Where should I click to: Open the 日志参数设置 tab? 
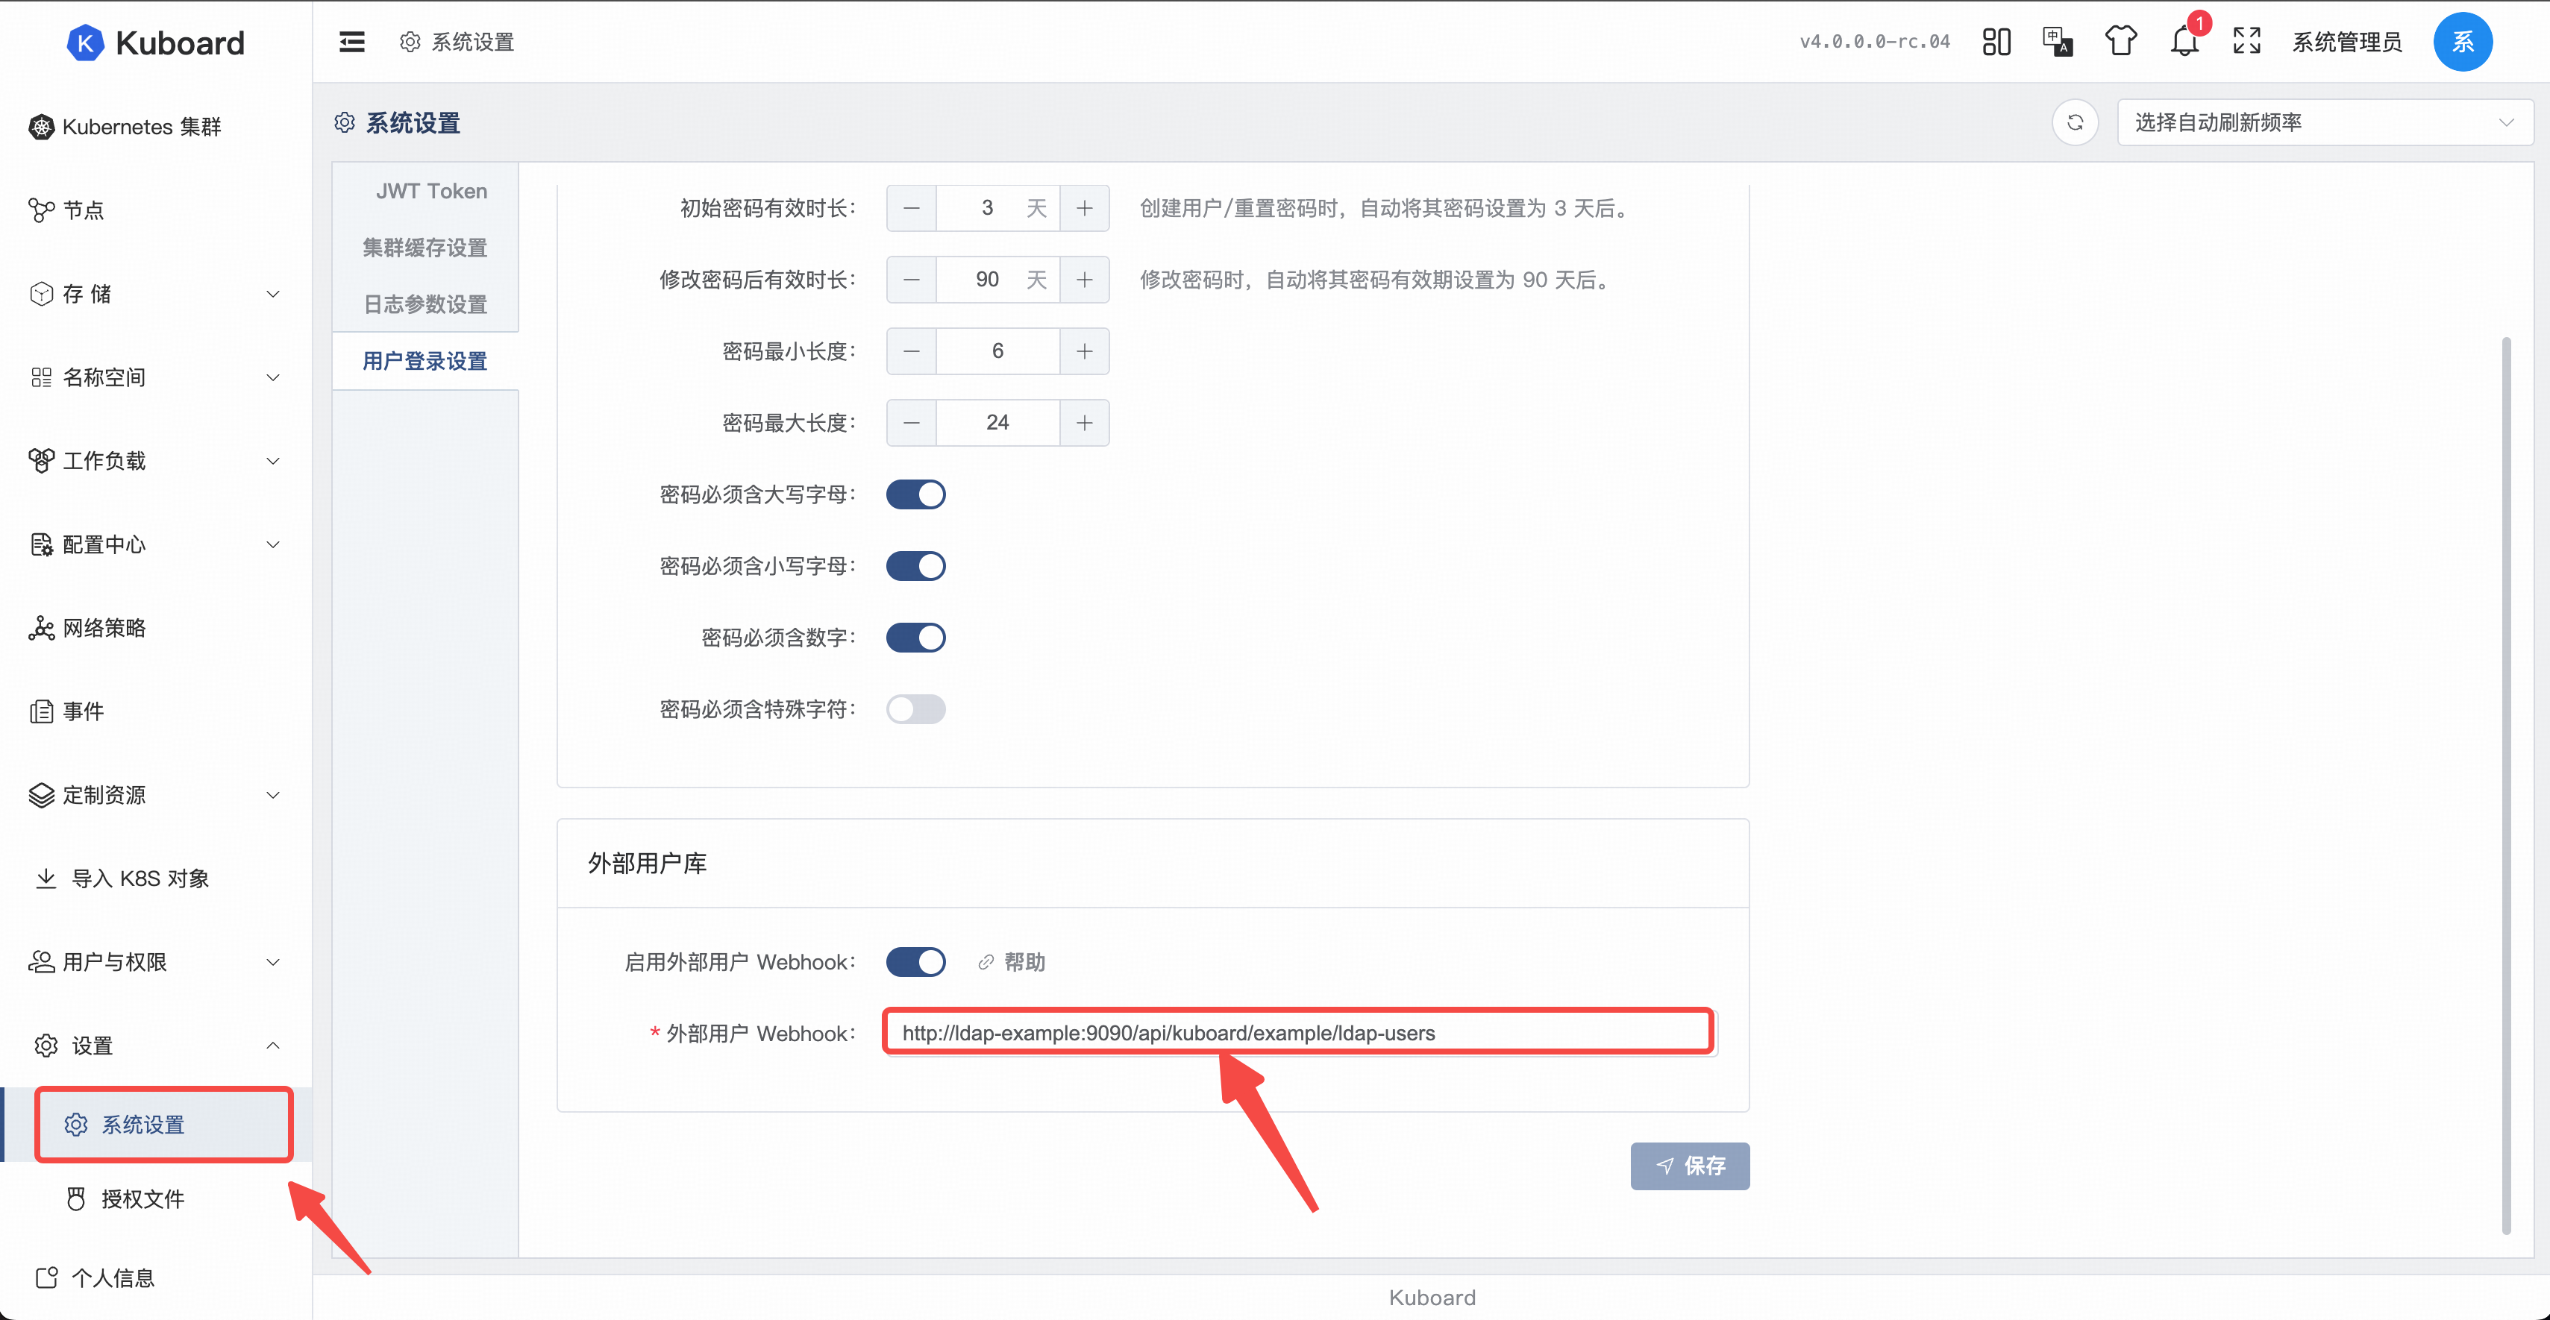click(x=425, y=304)
